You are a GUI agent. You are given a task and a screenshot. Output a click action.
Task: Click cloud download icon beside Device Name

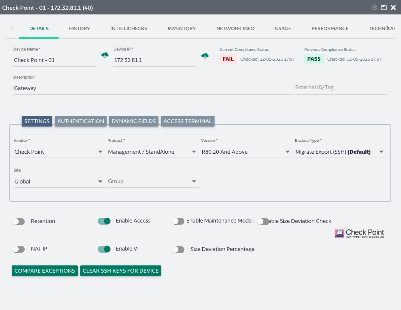pos(105,55)
